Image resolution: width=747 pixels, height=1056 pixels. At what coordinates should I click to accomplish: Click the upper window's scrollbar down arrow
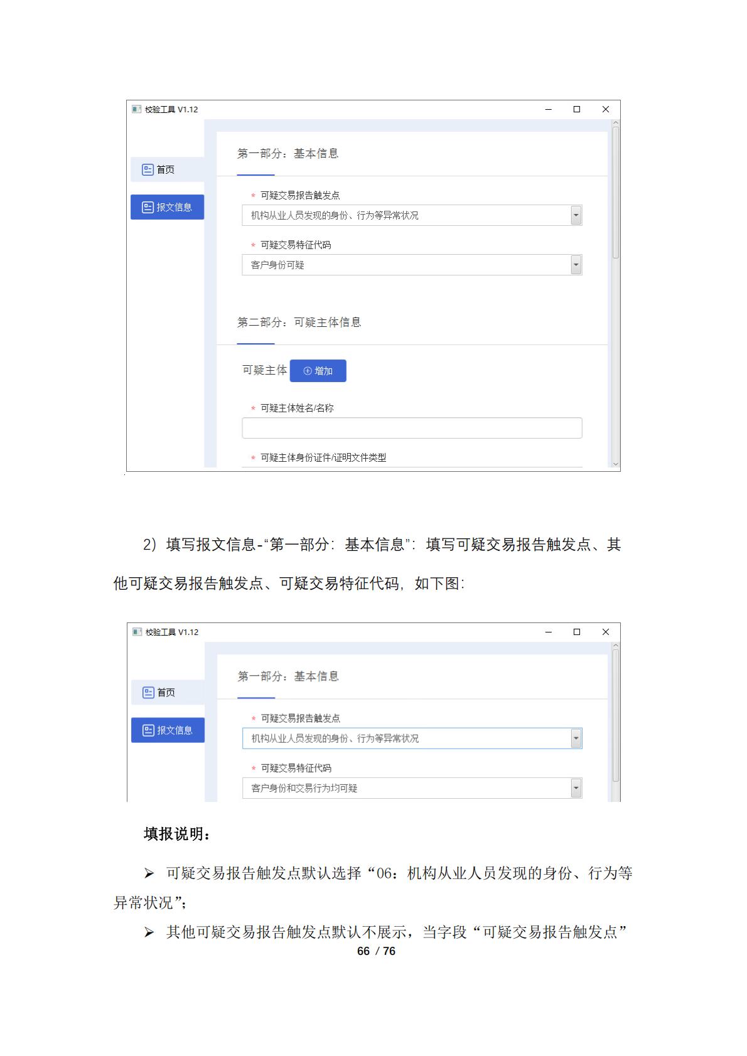pyautogui.click(x=615, y=465)
